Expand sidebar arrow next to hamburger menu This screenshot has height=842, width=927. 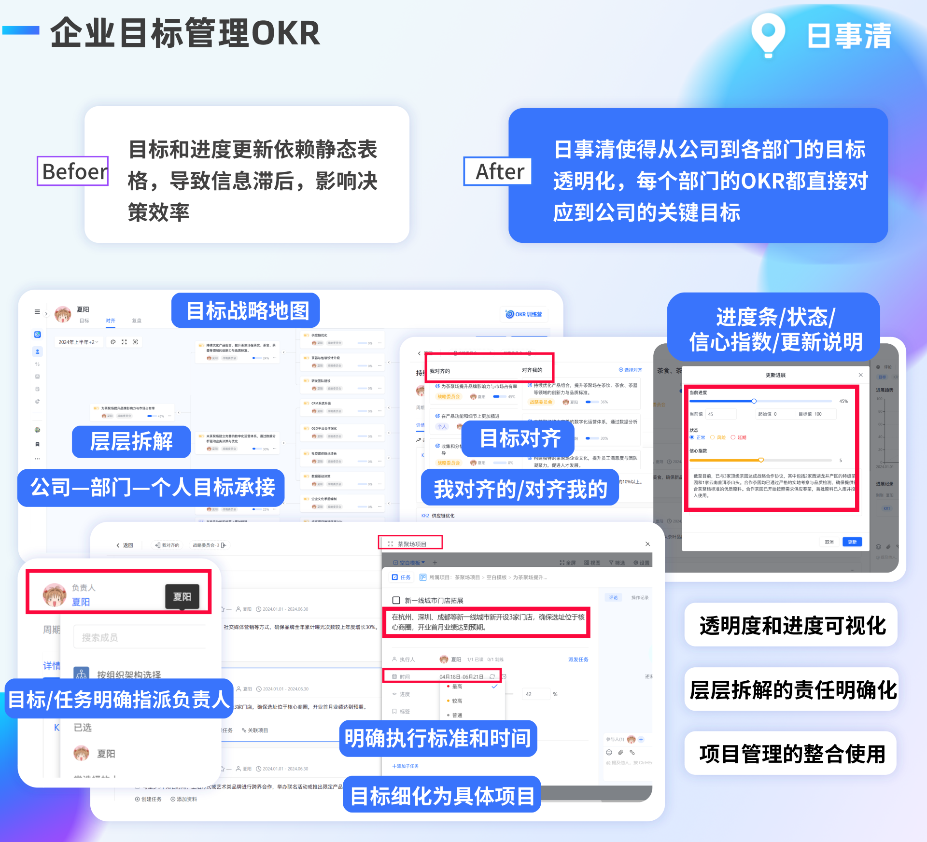pos(46,314)
